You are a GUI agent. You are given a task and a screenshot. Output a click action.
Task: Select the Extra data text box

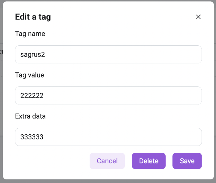pyautogui.click(x=108, y=137)
